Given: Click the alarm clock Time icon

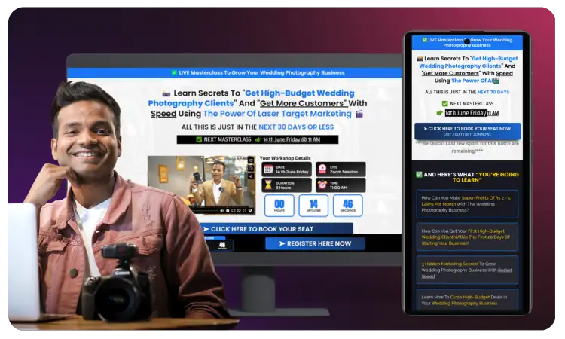Looking at the screenshot, I should (322, 185).
